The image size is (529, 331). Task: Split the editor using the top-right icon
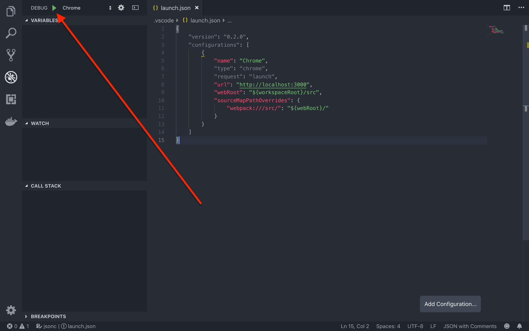coord(507,7)
